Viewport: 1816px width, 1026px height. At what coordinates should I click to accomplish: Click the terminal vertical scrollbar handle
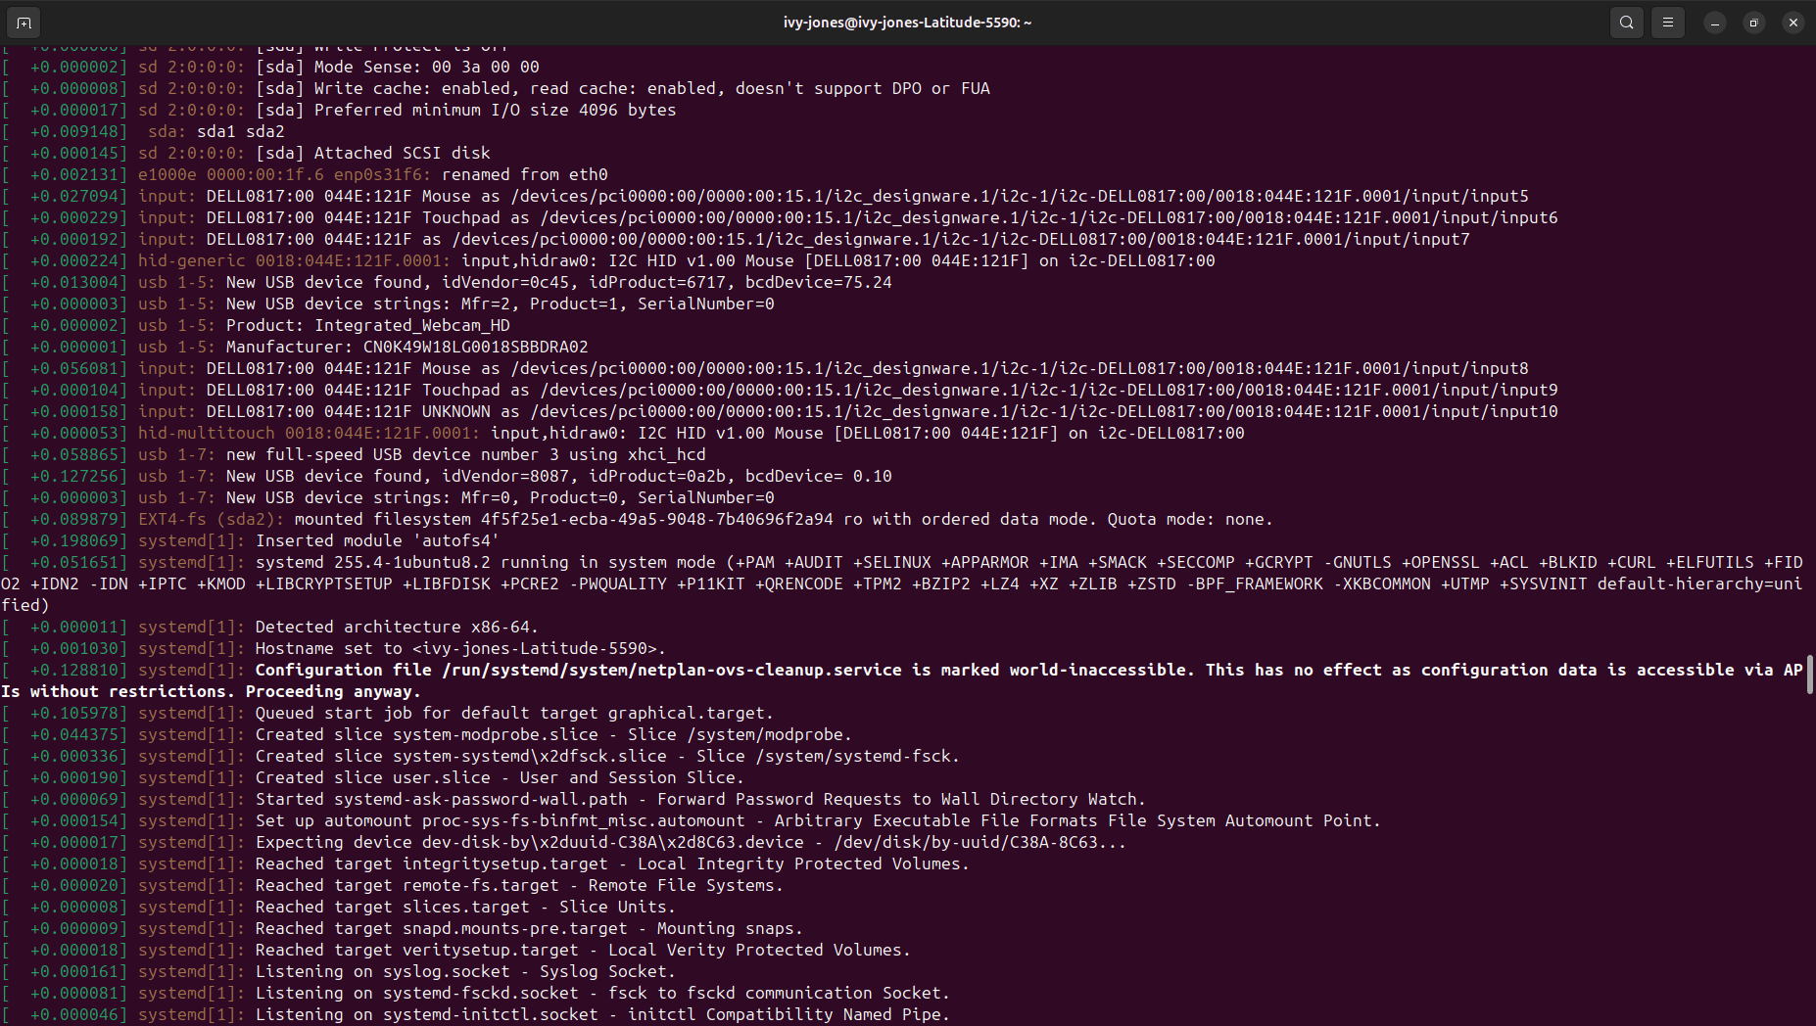coord(1810,675)
